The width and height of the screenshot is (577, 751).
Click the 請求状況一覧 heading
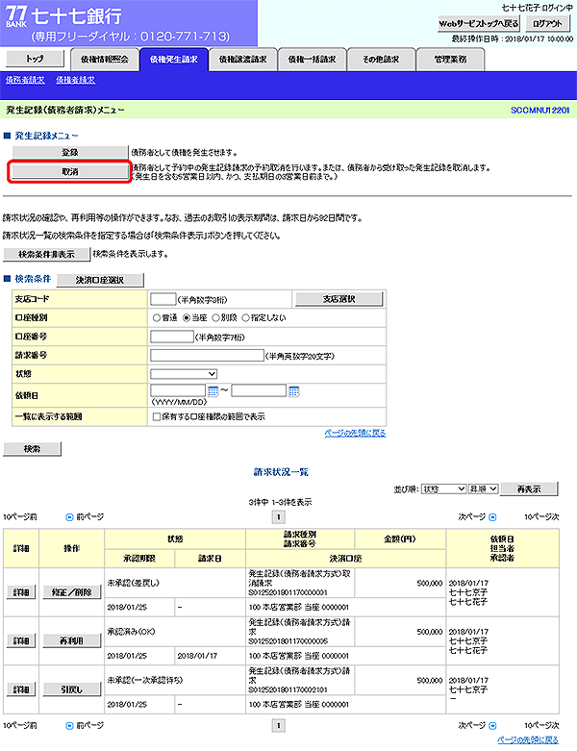pos(281,472)
